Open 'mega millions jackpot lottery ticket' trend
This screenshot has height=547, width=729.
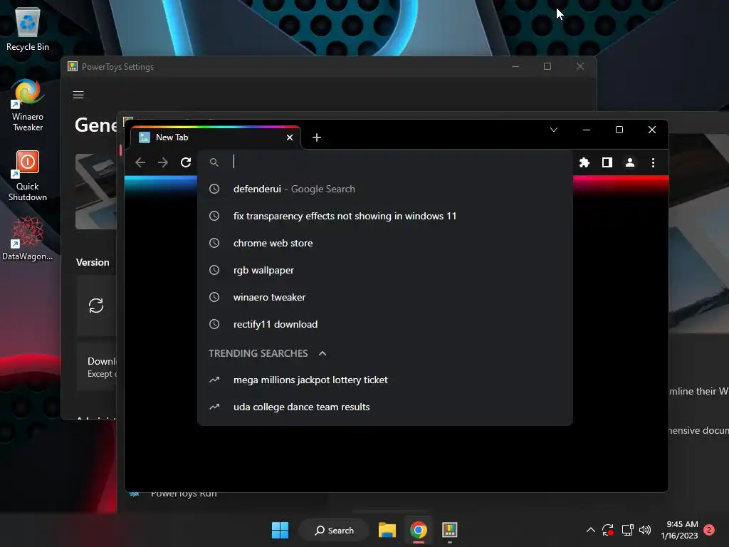385,380
